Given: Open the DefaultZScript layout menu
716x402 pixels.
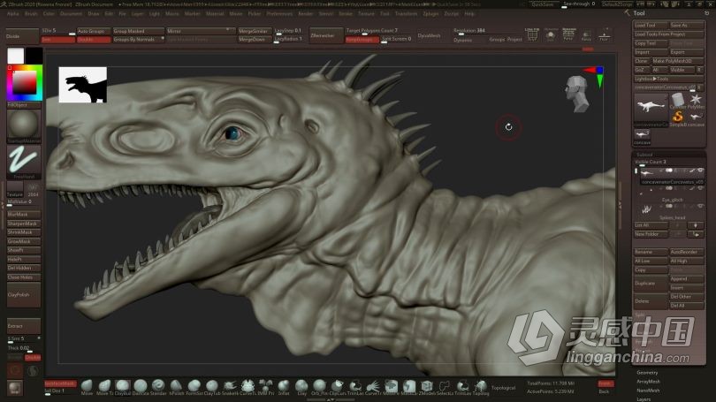Looking at the screenshot, I should tap(617, 4).
